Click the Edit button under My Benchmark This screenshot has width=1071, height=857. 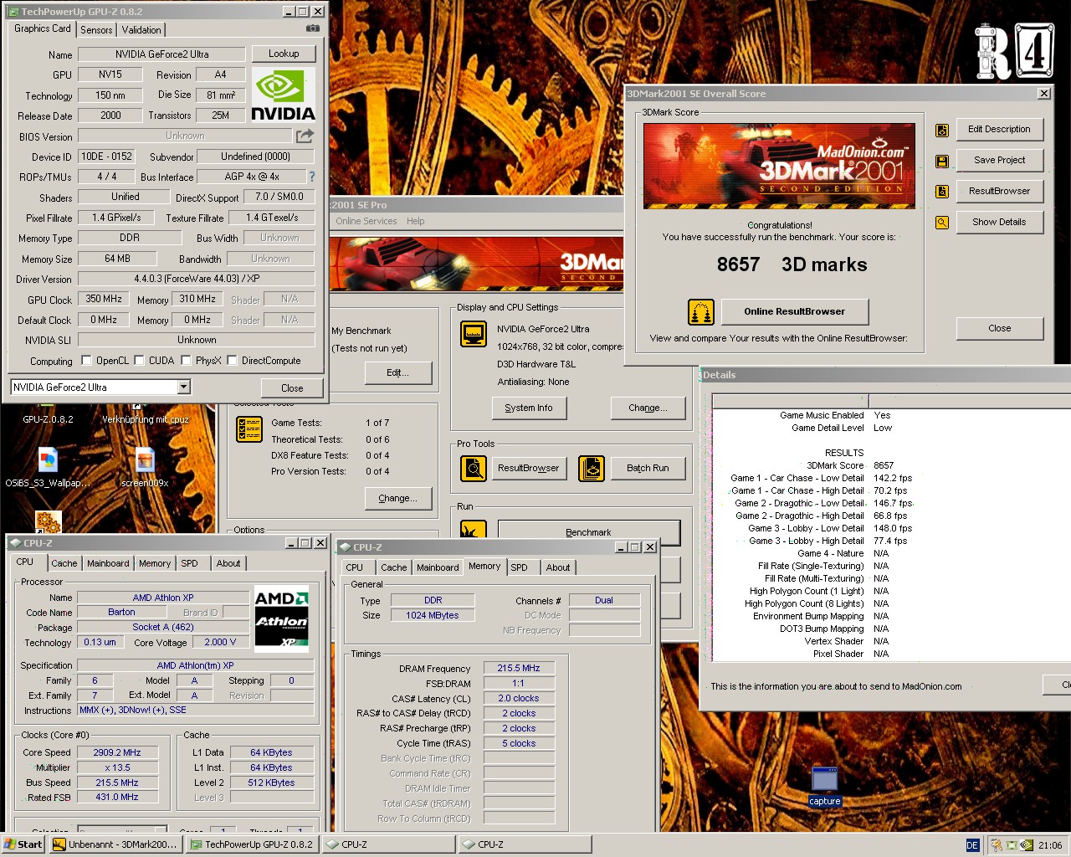[397, 373]
